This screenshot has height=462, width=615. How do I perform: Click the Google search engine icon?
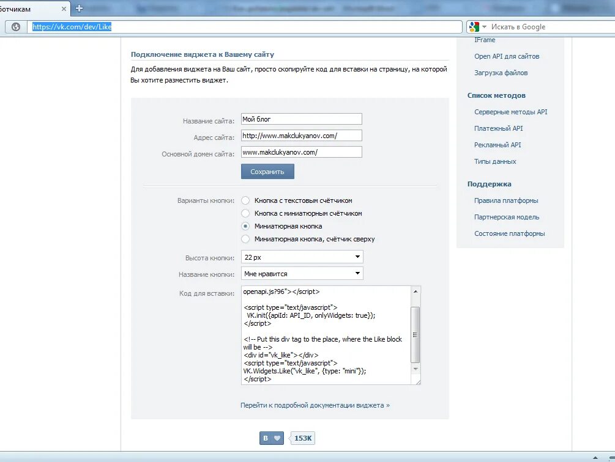coord(474,27)
